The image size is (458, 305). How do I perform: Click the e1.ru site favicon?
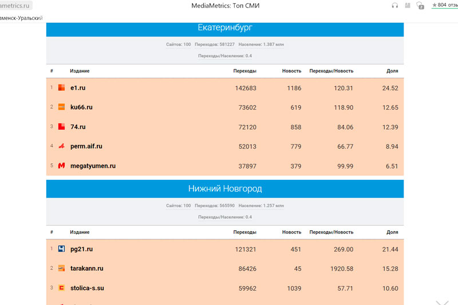[61, 88]
